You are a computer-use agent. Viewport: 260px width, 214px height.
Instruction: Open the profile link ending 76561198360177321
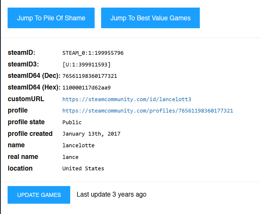[147, 111]
